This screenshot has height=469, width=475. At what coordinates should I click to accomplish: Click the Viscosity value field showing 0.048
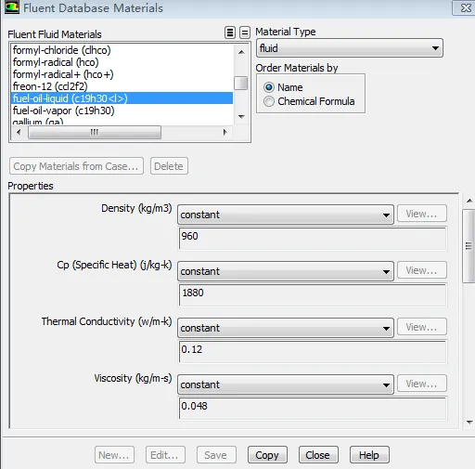[x=313, y=409]
